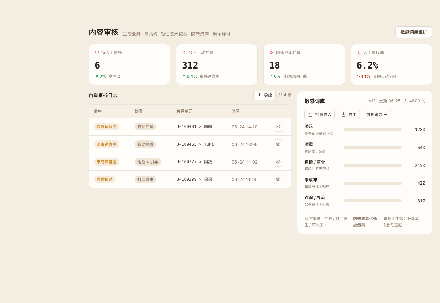
Task: Select the cell U-100299 × 糖糖
Action: tap(194, 179)
